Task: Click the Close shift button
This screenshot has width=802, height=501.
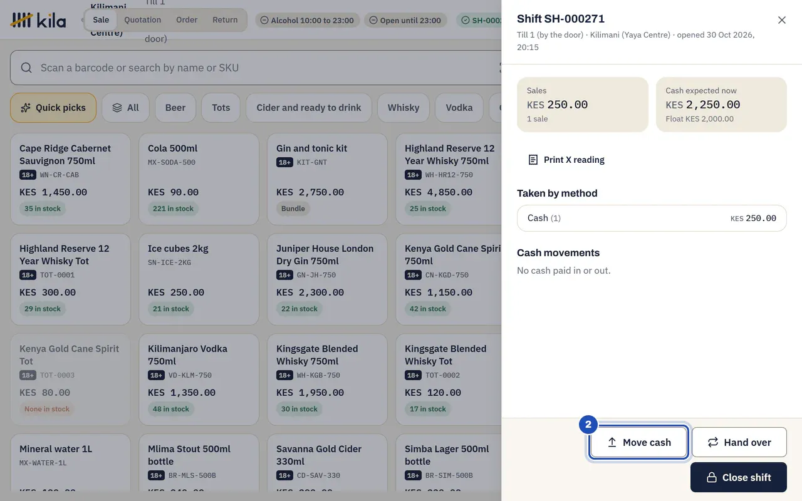Action: [739, 477]
